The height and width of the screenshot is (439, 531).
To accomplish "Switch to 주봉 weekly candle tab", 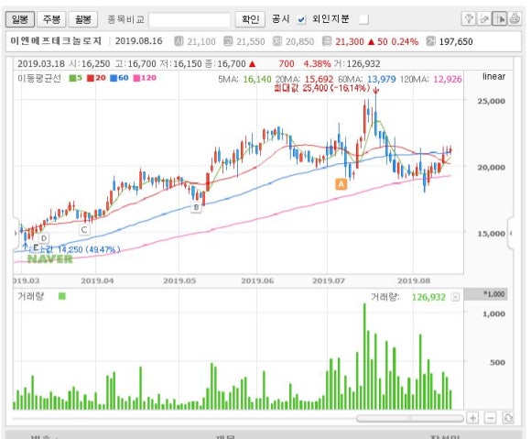I will tap(51, 19).
